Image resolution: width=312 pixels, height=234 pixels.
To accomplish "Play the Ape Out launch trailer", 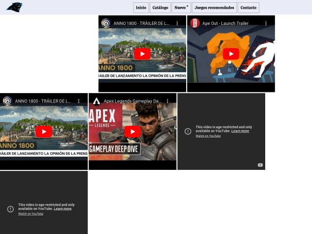I will pos(231,54).
